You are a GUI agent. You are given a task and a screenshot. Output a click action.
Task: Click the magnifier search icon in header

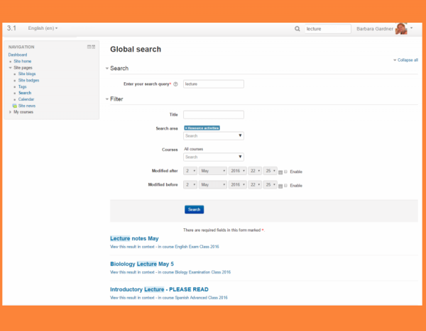[297, 29]
